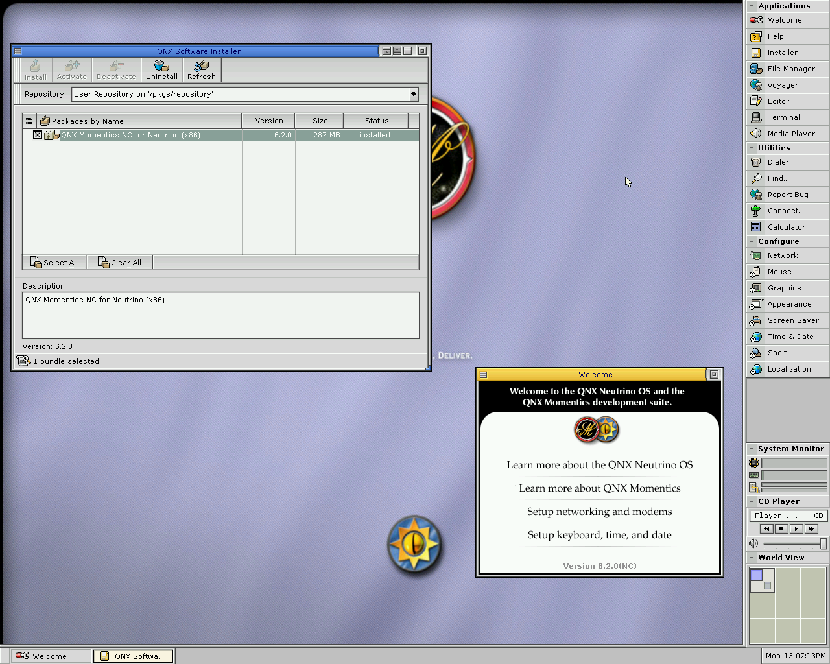This screenshot has height=664, width=830.
Task: Collapse the Utilities shelf section
Action: (x=752, y=148)
